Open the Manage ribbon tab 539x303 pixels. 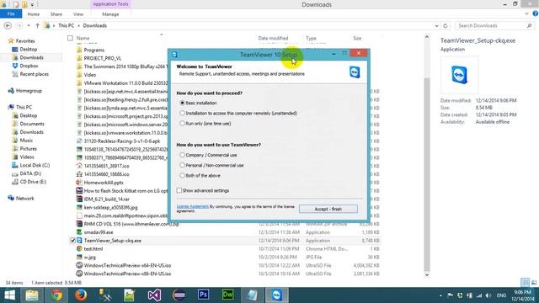click(x=110, y=14)
